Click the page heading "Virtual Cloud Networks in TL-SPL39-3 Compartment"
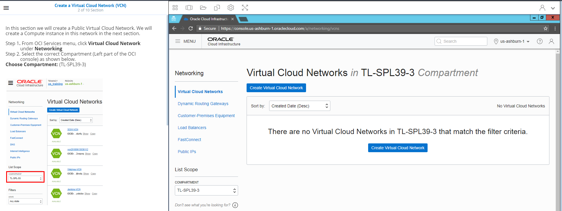 362,73
